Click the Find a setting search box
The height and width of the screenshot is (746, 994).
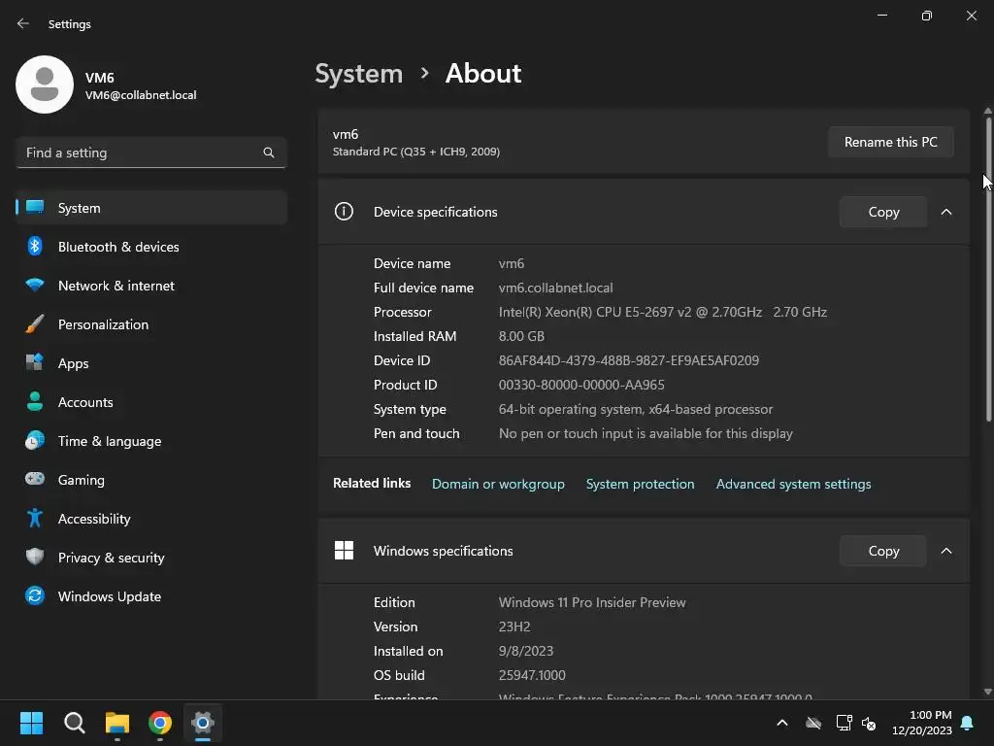(x=151, y=153)
